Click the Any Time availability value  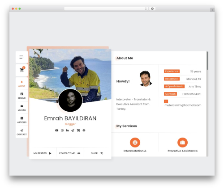[x=195, y=87]
